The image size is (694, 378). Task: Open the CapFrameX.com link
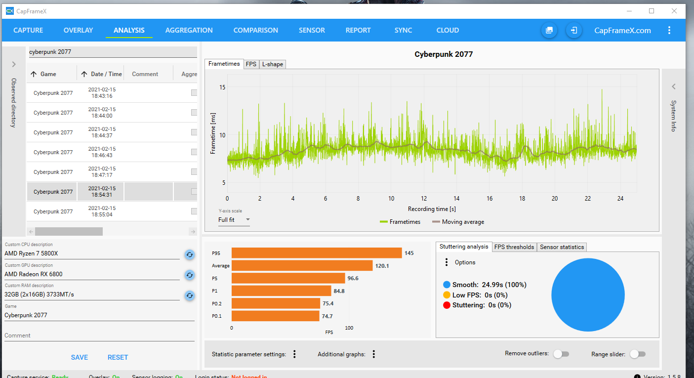[x=622, y=31]
